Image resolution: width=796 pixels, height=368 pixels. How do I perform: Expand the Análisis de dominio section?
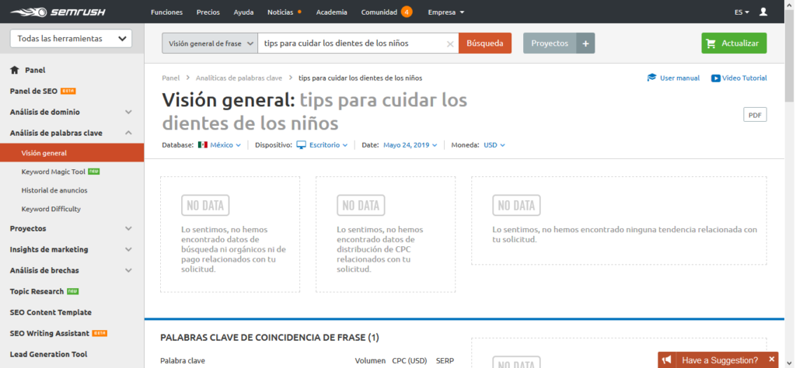coord(128,112)
